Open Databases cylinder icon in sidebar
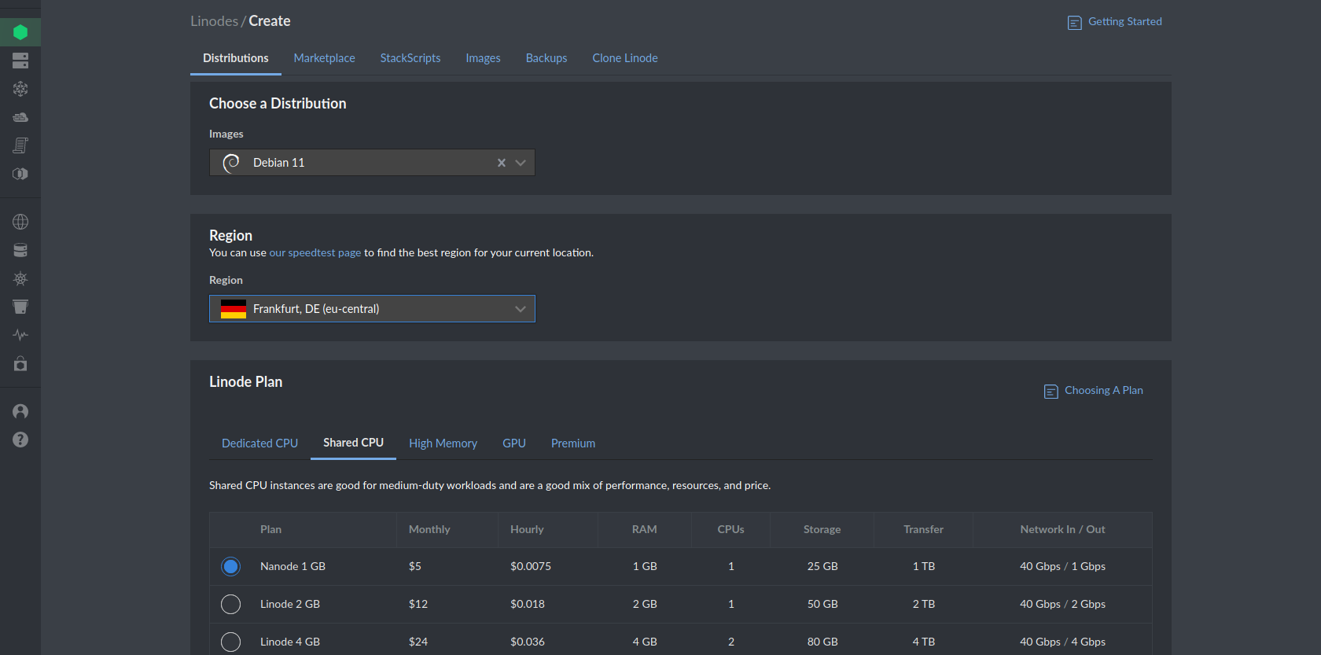This screenshot has height=655, width=1321. (x=20, y=250)
